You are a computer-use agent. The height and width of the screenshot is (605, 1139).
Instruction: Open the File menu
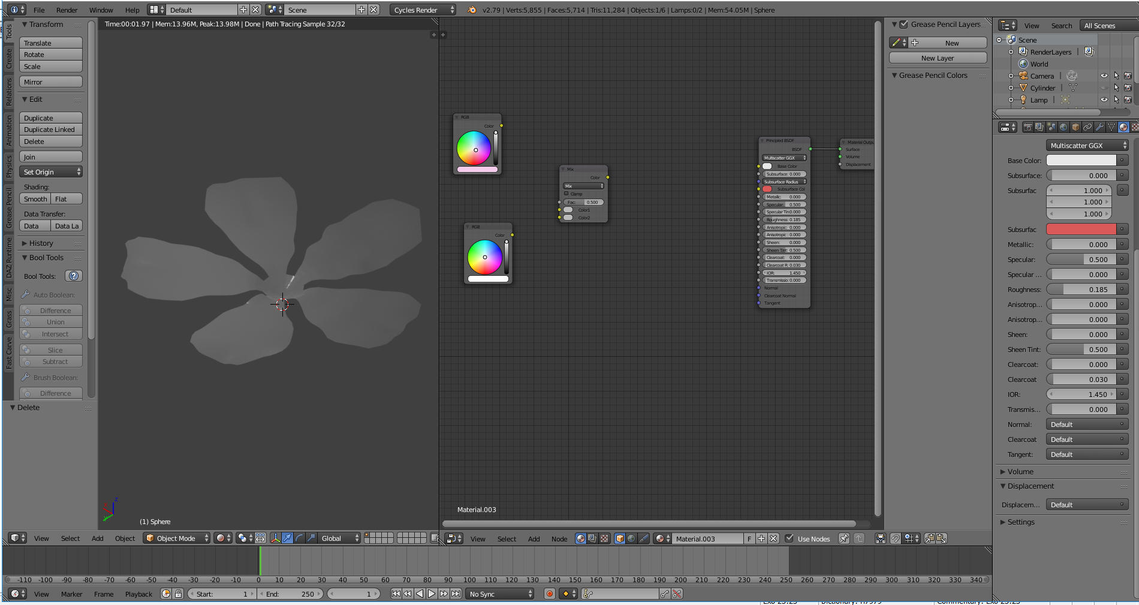(x=39, y=10)
